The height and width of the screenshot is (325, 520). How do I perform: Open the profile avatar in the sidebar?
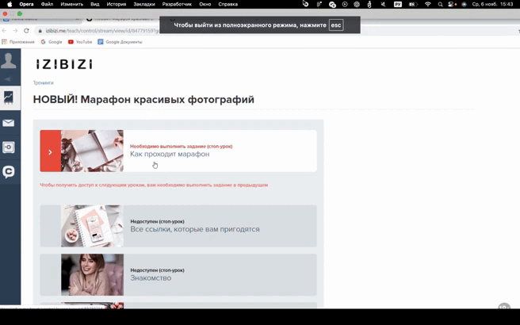[9, 60]
